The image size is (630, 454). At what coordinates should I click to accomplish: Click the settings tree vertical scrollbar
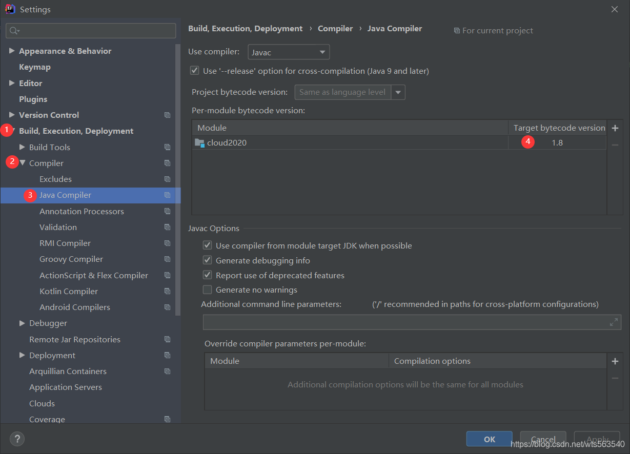pyautogui.click(x=178, y=179)
